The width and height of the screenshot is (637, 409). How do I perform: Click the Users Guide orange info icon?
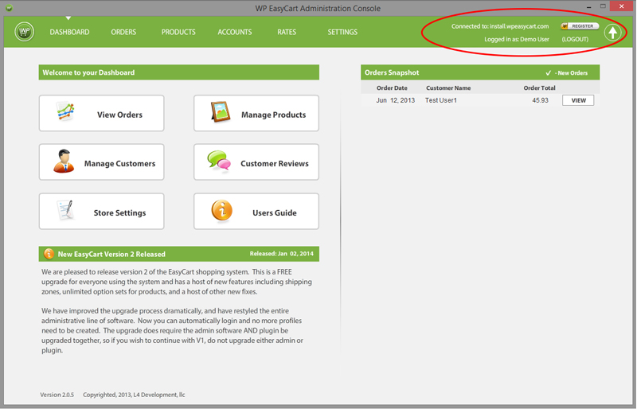222,210
